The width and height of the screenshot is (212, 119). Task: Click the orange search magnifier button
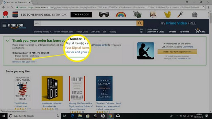coord(140,23)
